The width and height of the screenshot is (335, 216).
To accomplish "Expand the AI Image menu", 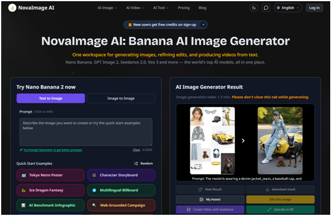I will pyautogui.click(x=107, y=8).
